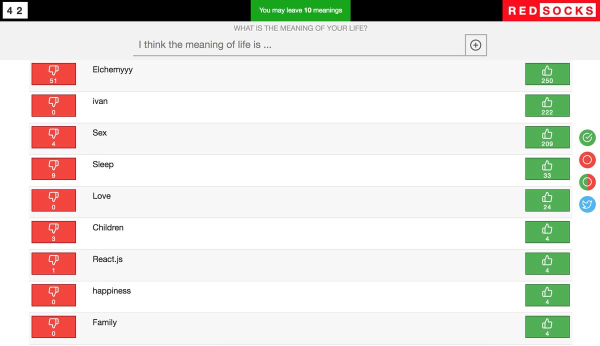Add meaning with the plus icon
The width and height of the screenshot is (600, 346).
pyautogui.click(x=476, y=45)
